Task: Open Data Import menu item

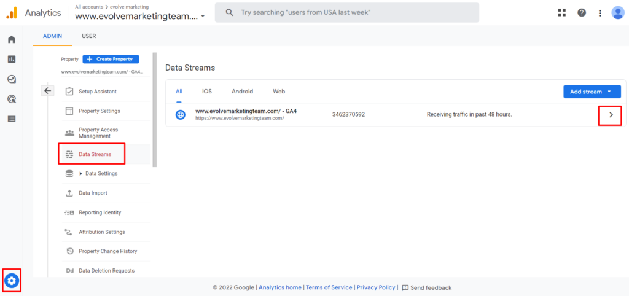Action: click(106, 193)
